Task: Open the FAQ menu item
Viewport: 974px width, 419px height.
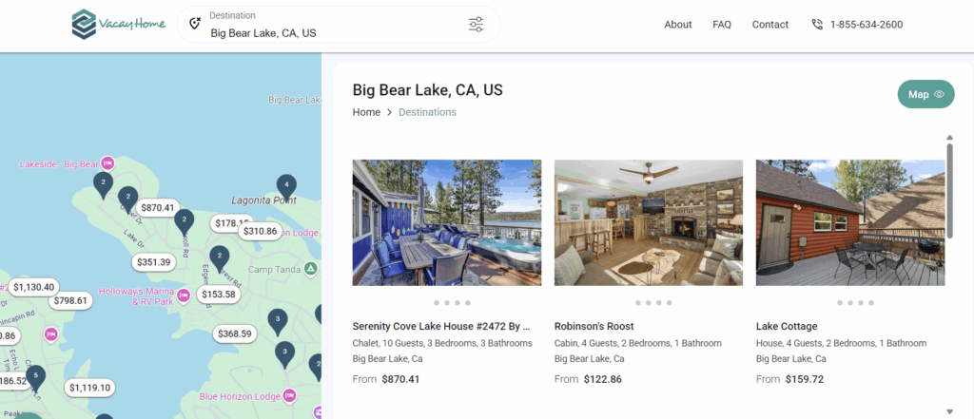Action: [x=722, y=25]
